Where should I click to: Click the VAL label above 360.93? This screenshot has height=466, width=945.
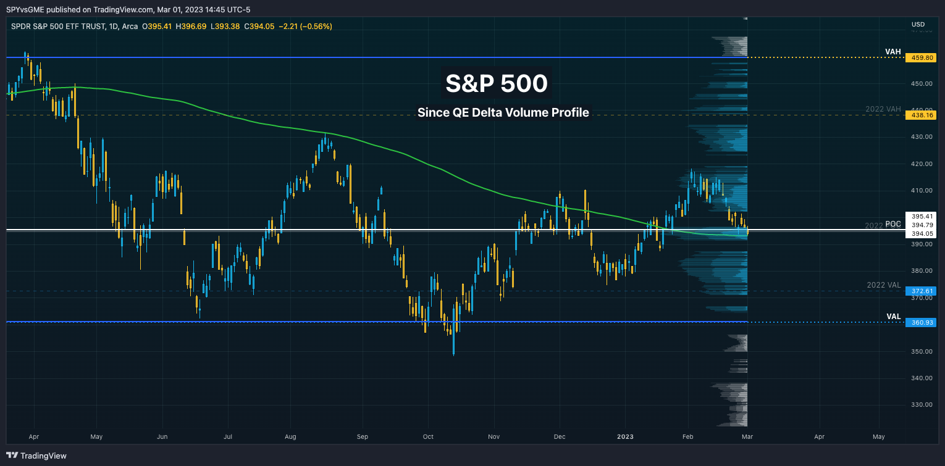[x=894, y=316]
